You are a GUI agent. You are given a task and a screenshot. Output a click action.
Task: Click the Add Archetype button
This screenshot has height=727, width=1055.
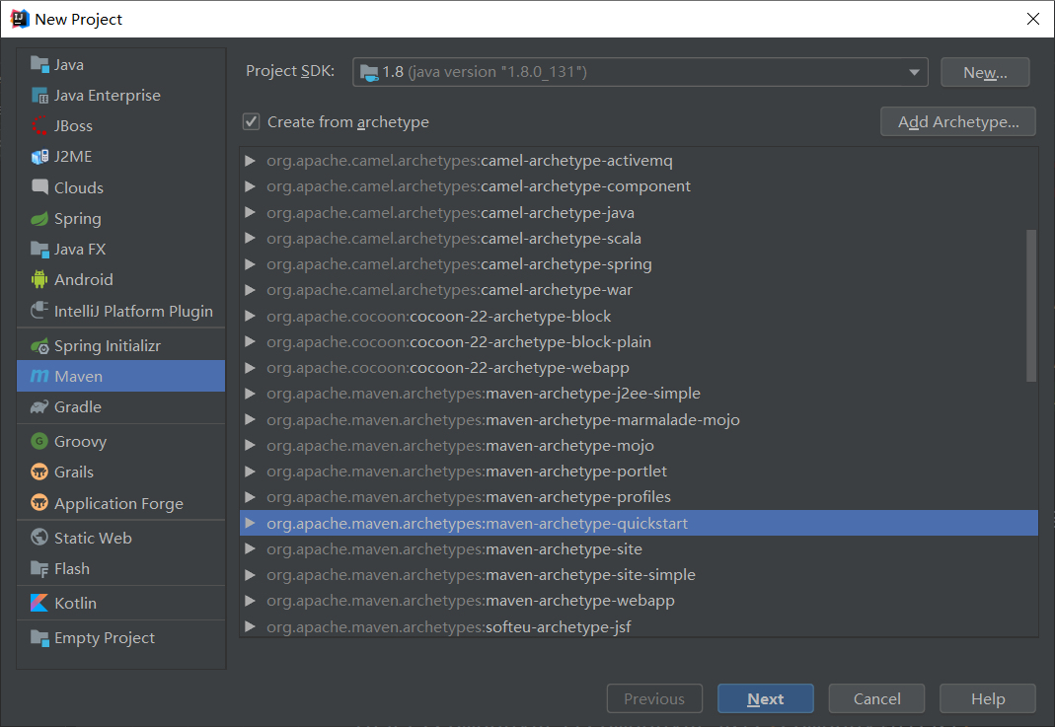point(956,121)
